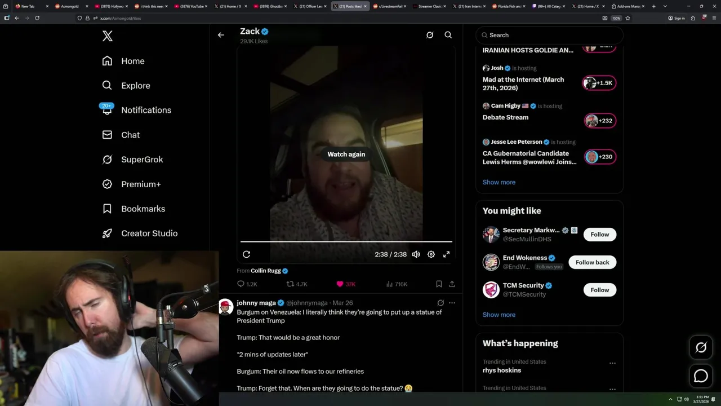721x406 pixels.
Task: Click the 150% zoom level indicator
Action: point(616,18)
